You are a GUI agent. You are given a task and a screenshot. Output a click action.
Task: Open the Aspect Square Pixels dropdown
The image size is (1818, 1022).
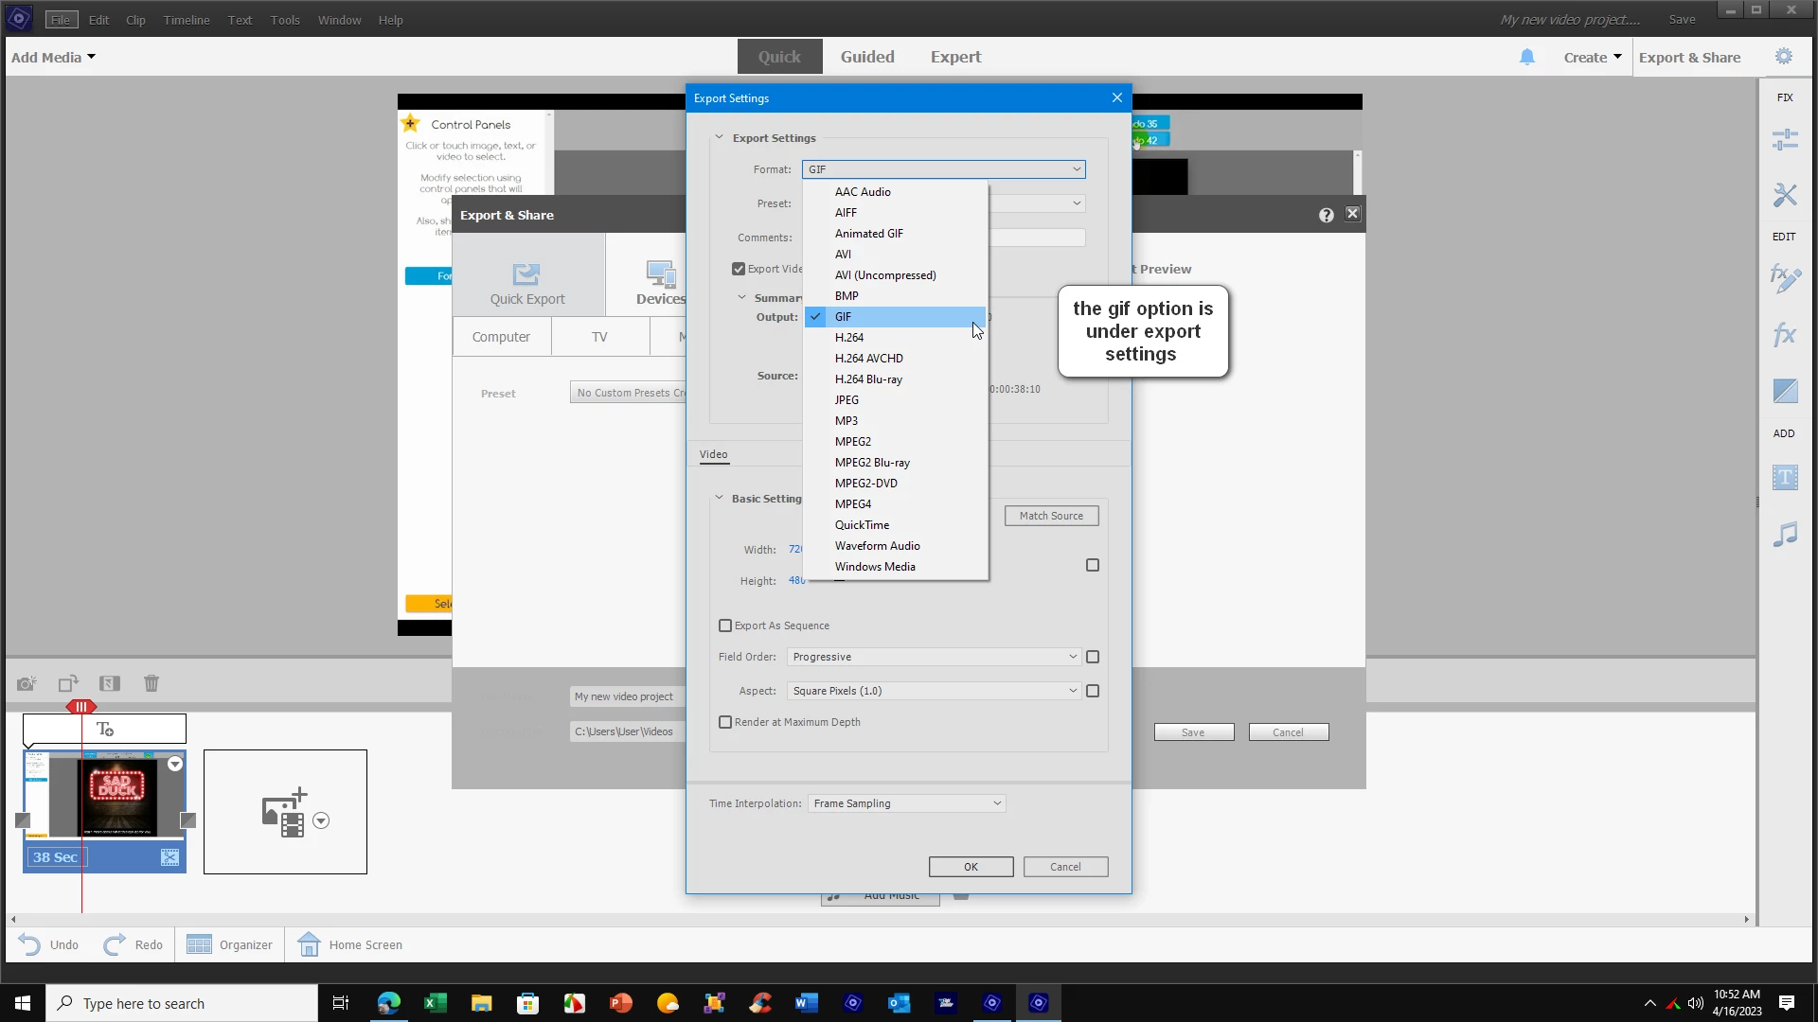[x=934, y=691]
